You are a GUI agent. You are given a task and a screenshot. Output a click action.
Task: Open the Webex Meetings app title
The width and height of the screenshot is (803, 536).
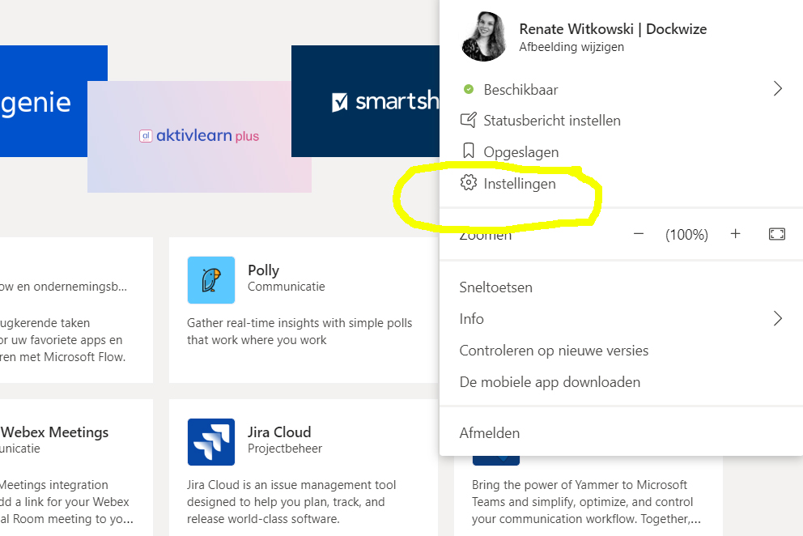[x=55, y=432]
